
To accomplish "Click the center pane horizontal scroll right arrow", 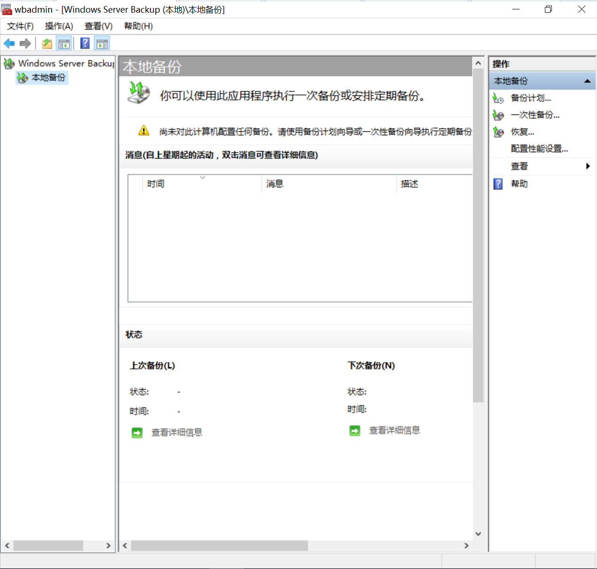I will coord(466,546).
